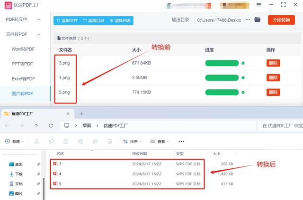Select PPT转PDF in the sidebar
The height and width of the screenshot is (200, 303).
pos(22,64)
